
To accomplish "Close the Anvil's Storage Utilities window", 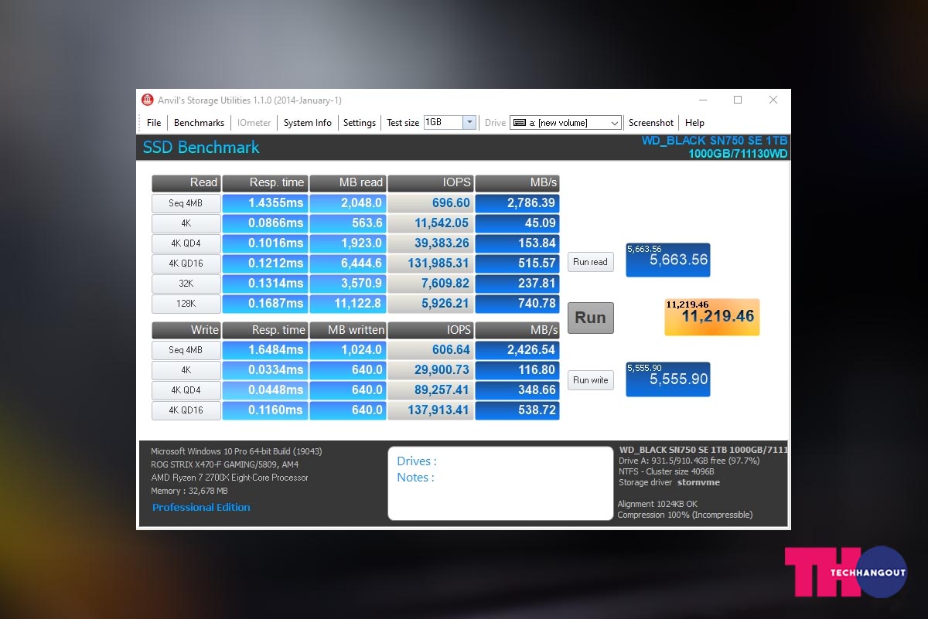I will [773, 100].
